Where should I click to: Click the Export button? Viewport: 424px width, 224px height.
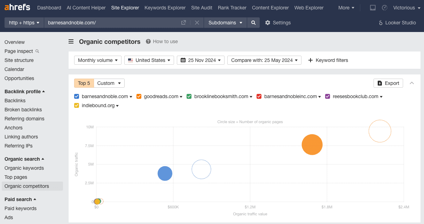(x=388, y=83)
